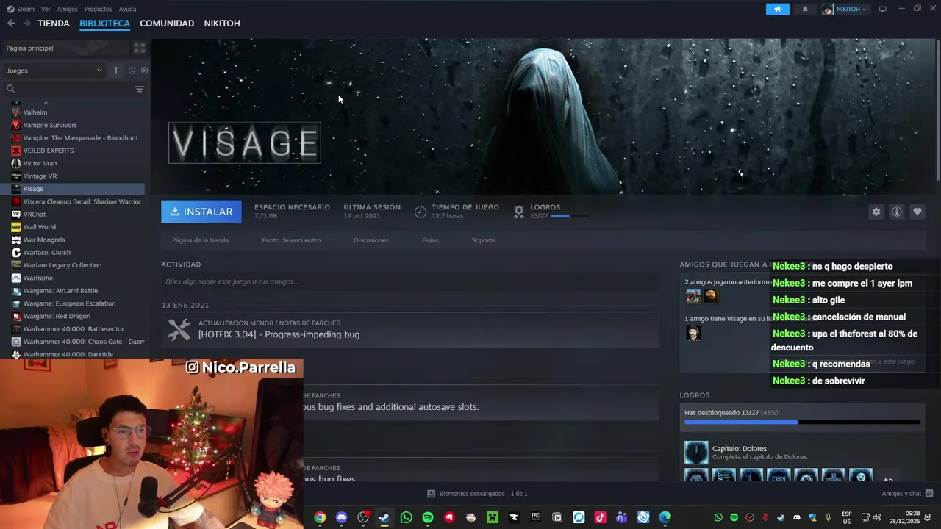941x529 pixels.
Task: Switch library to grid view icon
Action: pos(139,48)
